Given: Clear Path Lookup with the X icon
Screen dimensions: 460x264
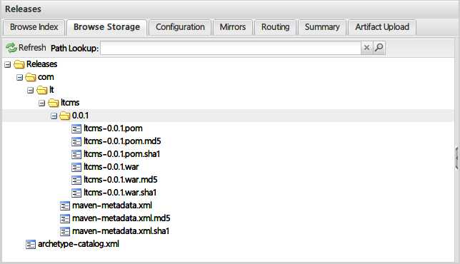Looking at the screenshot, I should coord(366,48).
